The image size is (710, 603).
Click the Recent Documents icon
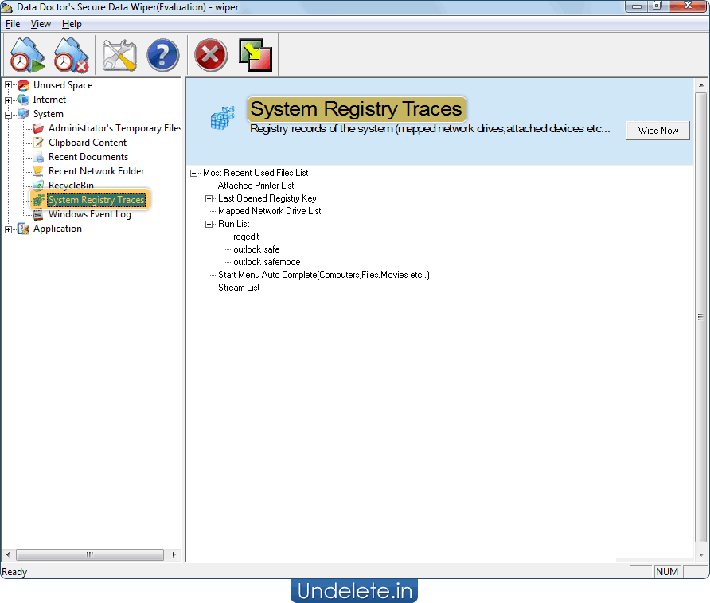point(38,157)
